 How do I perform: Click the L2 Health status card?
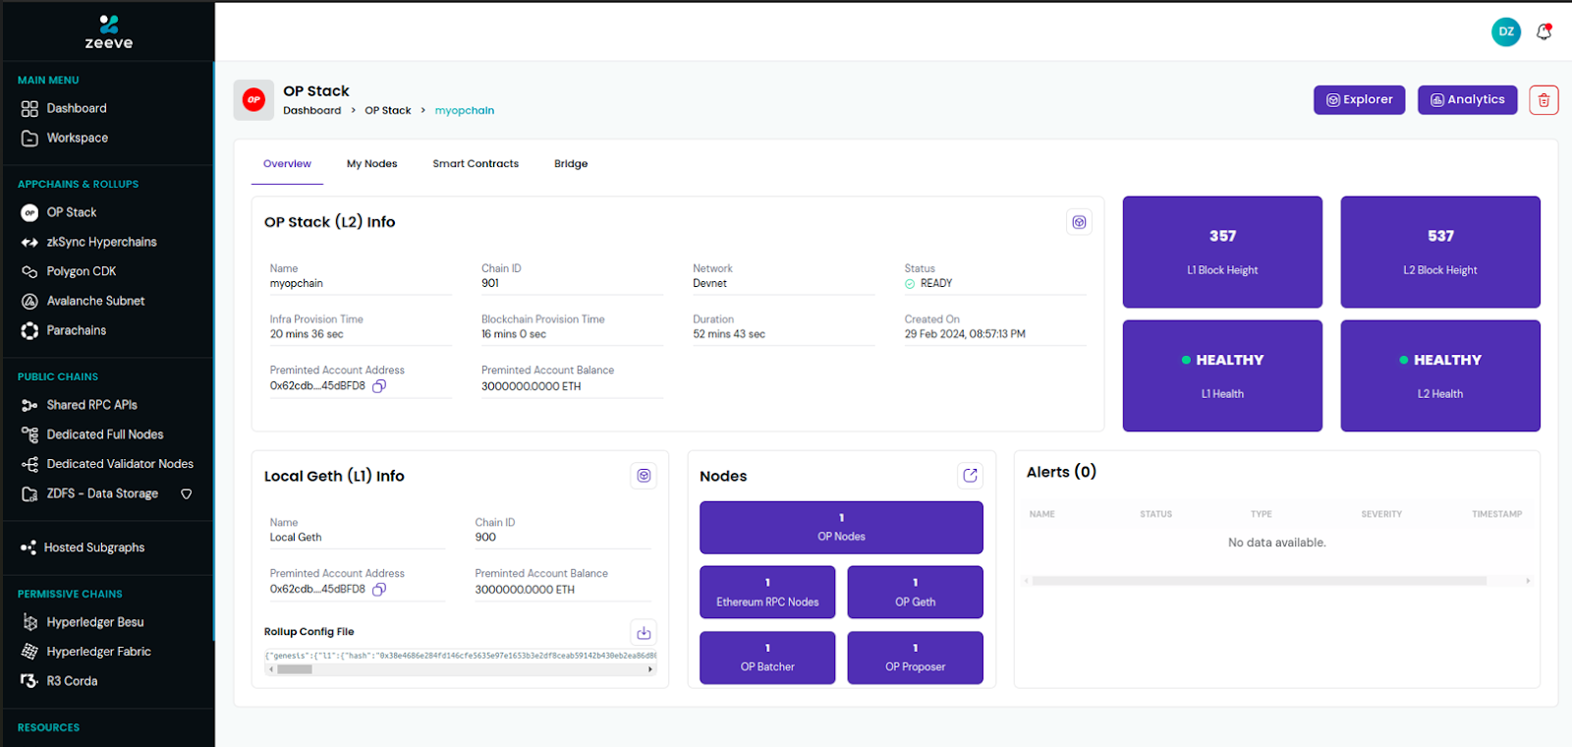[1440, 375]
